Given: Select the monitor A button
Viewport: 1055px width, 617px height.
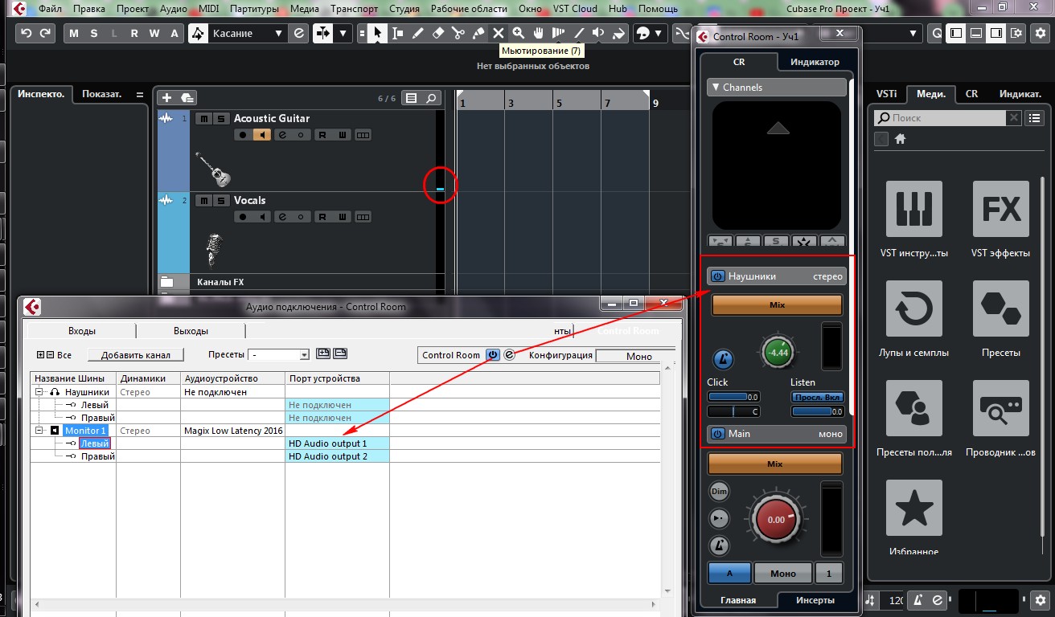Looking at the screenshot, I should pos(730,573).
